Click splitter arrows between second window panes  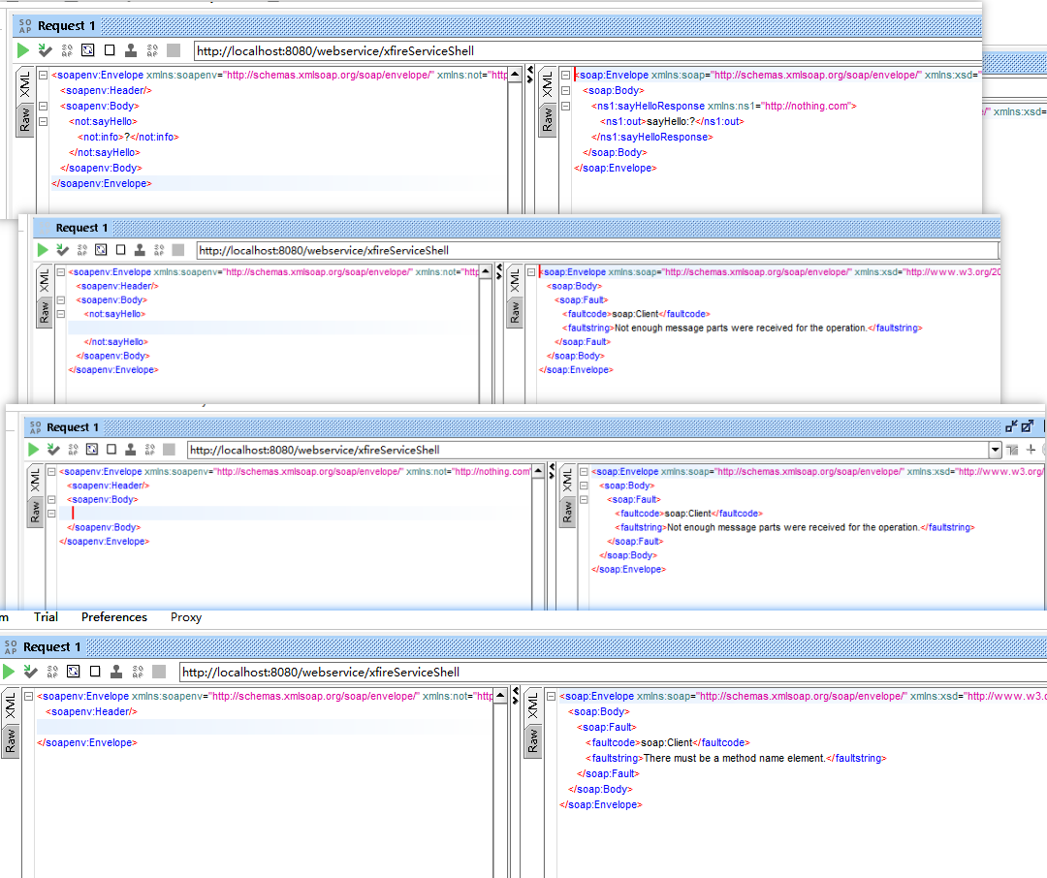[x=499, y=271]
